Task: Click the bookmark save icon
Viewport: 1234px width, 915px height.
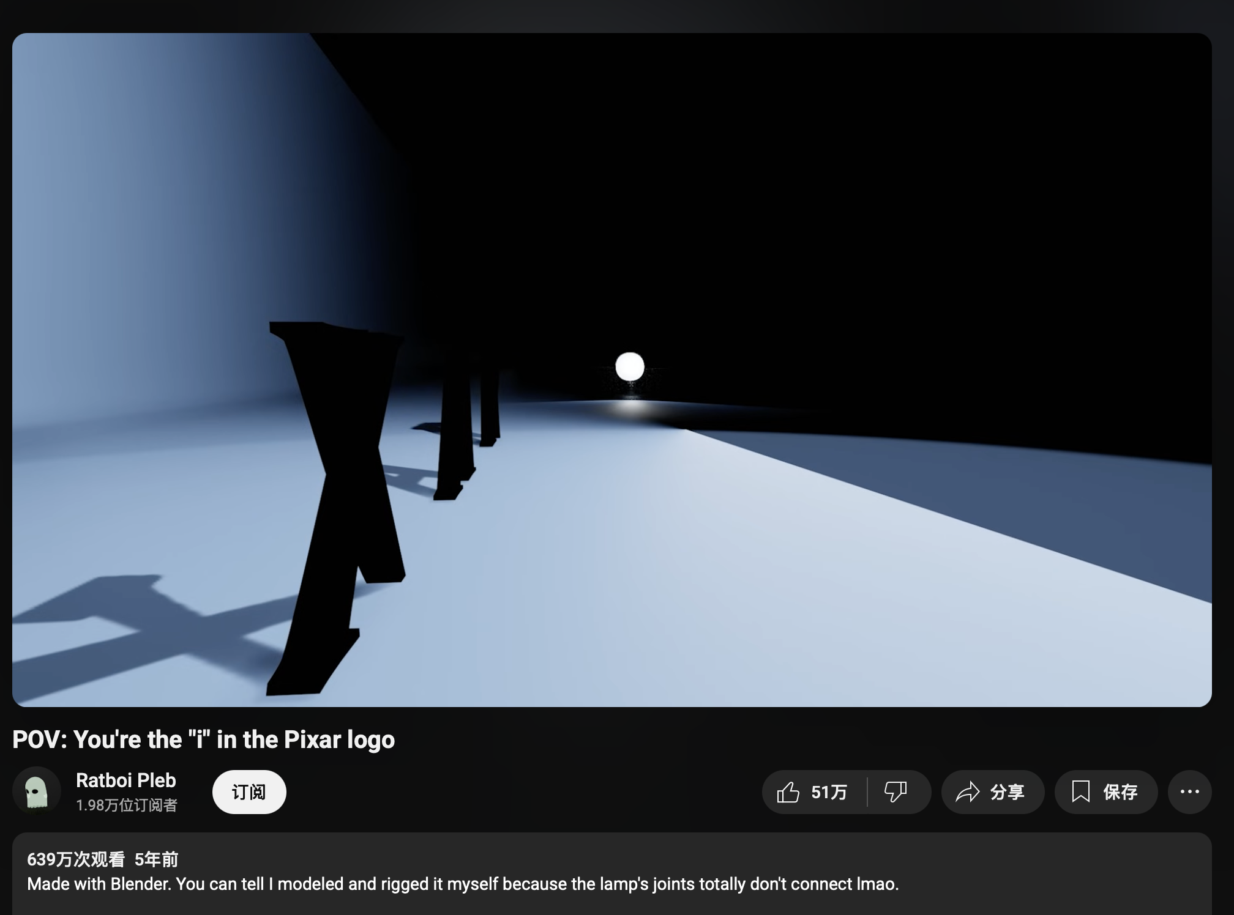Action: (1081, 791)
